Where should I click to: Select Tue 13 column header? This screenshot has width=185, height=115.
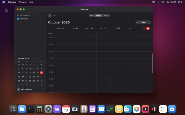point(75,28)
